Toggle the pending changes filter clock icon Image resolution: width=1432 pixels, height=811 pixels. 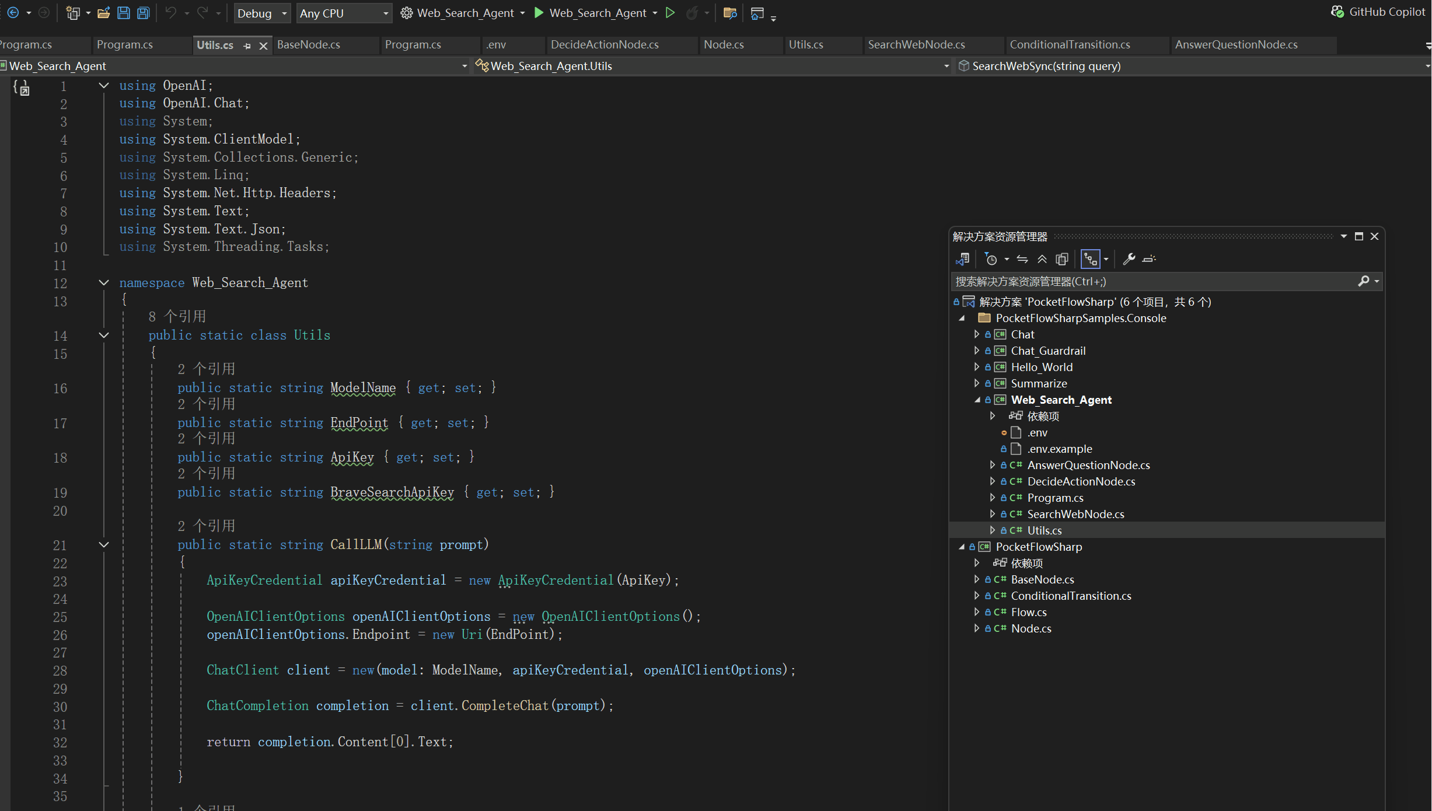(991, 259)
